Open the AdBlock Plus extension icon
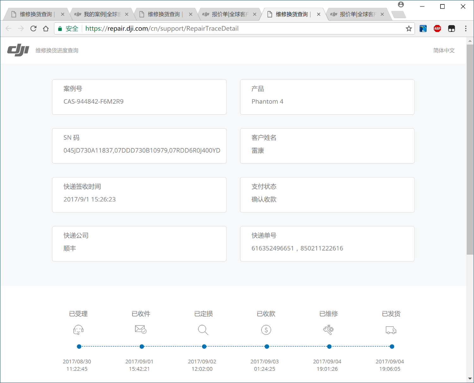 tap(437, 29)
